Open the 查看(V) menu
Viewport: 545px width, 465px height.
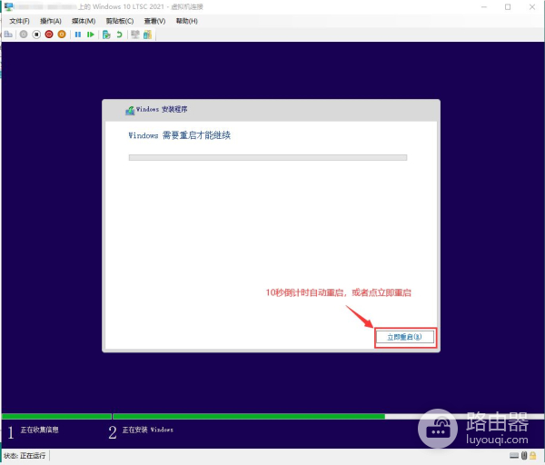tap(155, 21)
